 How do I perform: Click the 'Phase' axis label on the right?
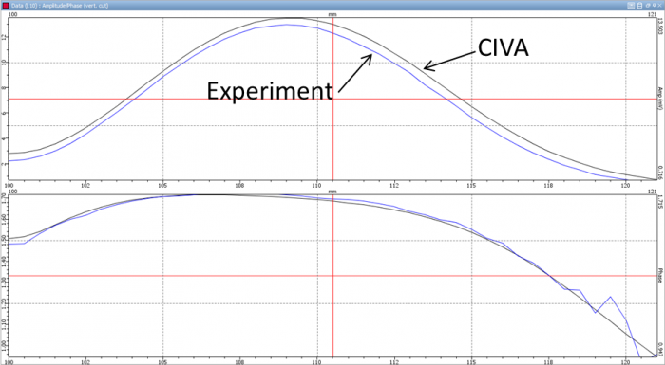[660, 275]
